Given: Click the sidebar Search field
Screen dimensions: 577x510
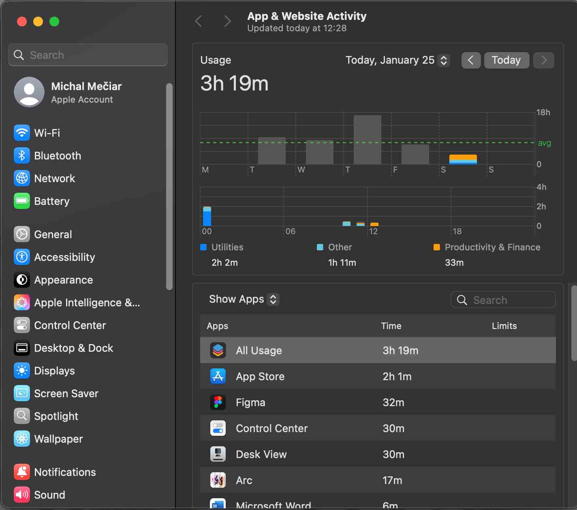Looking at the screenshot, I should tap(88, 55).
